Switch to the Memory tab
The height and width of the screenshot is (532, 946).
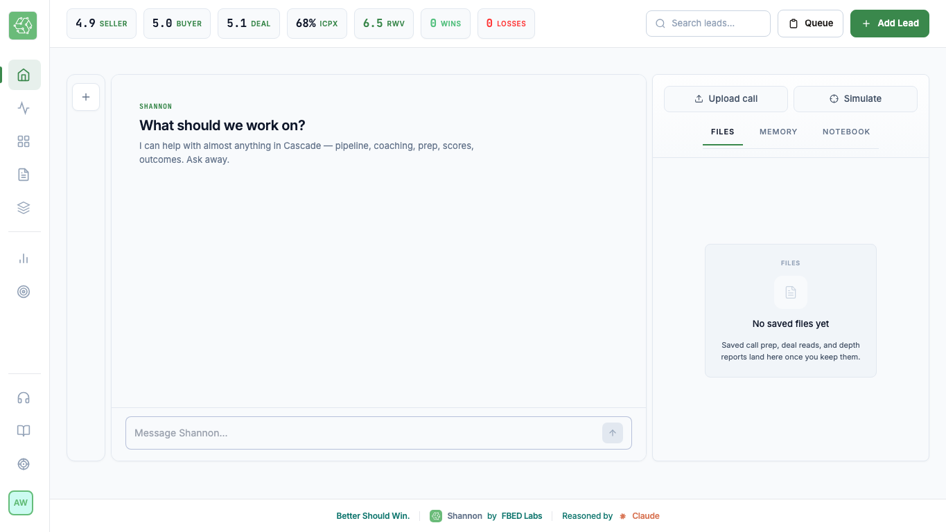point(778,132)
